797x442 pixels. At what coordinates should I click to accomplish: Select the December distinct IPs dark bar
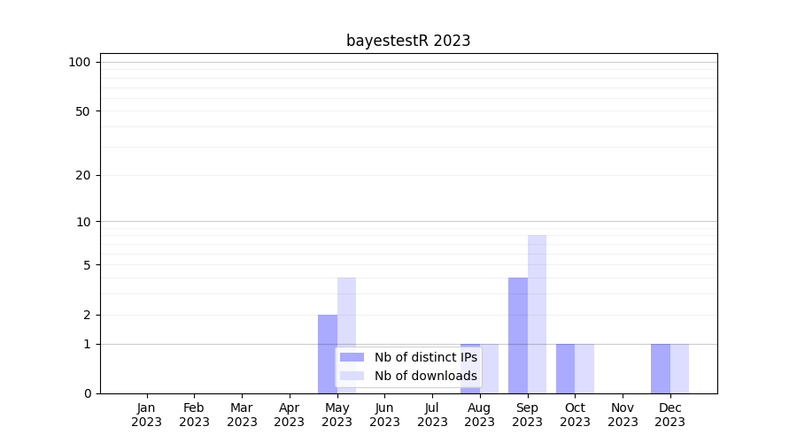[661, 369]
